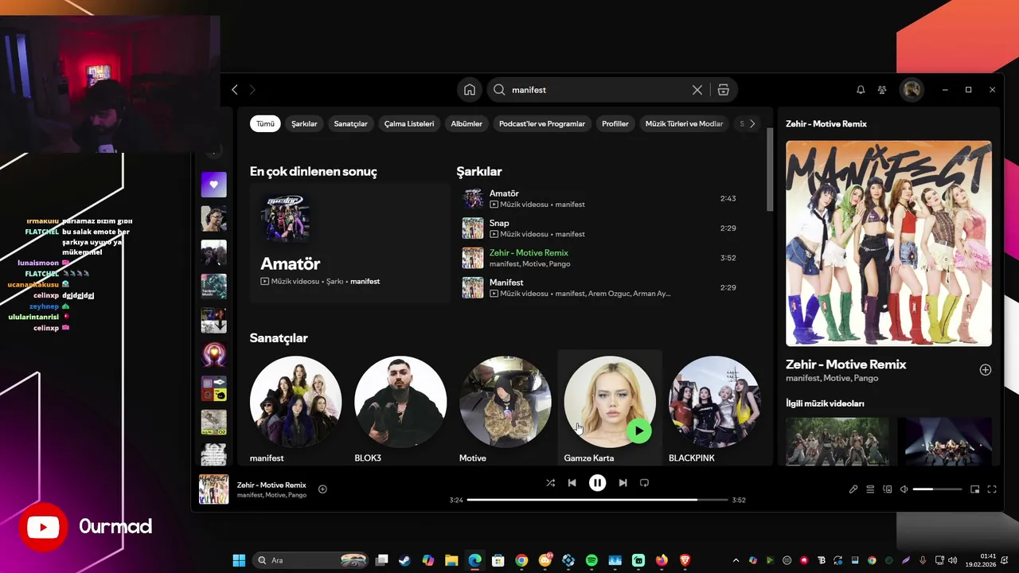Image resolution: width=1019 pixels, height=573 pixels.
Task: Clear the search field with the X icon
Action: pos(697,90)
